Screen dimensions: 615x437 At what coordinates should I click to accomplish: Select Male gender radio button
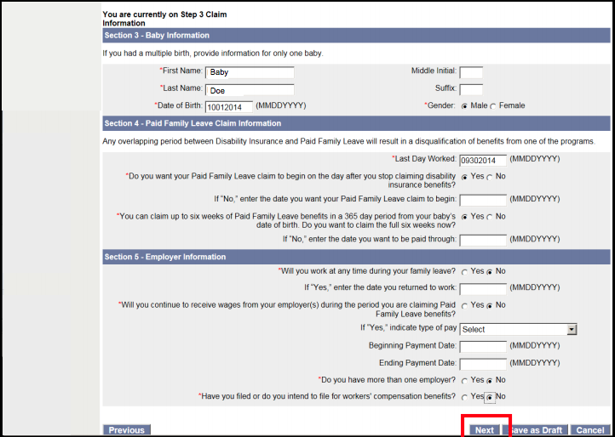464,106
